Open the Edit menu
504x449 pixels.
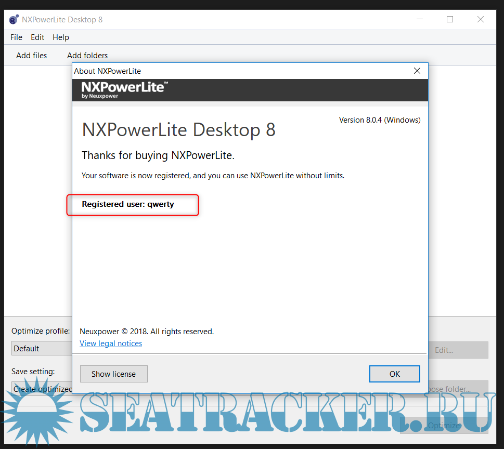click(37, 37)
